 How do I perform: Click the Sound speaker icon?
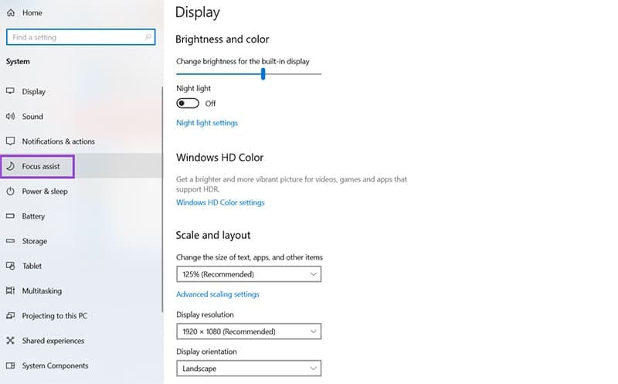[10, 117]
